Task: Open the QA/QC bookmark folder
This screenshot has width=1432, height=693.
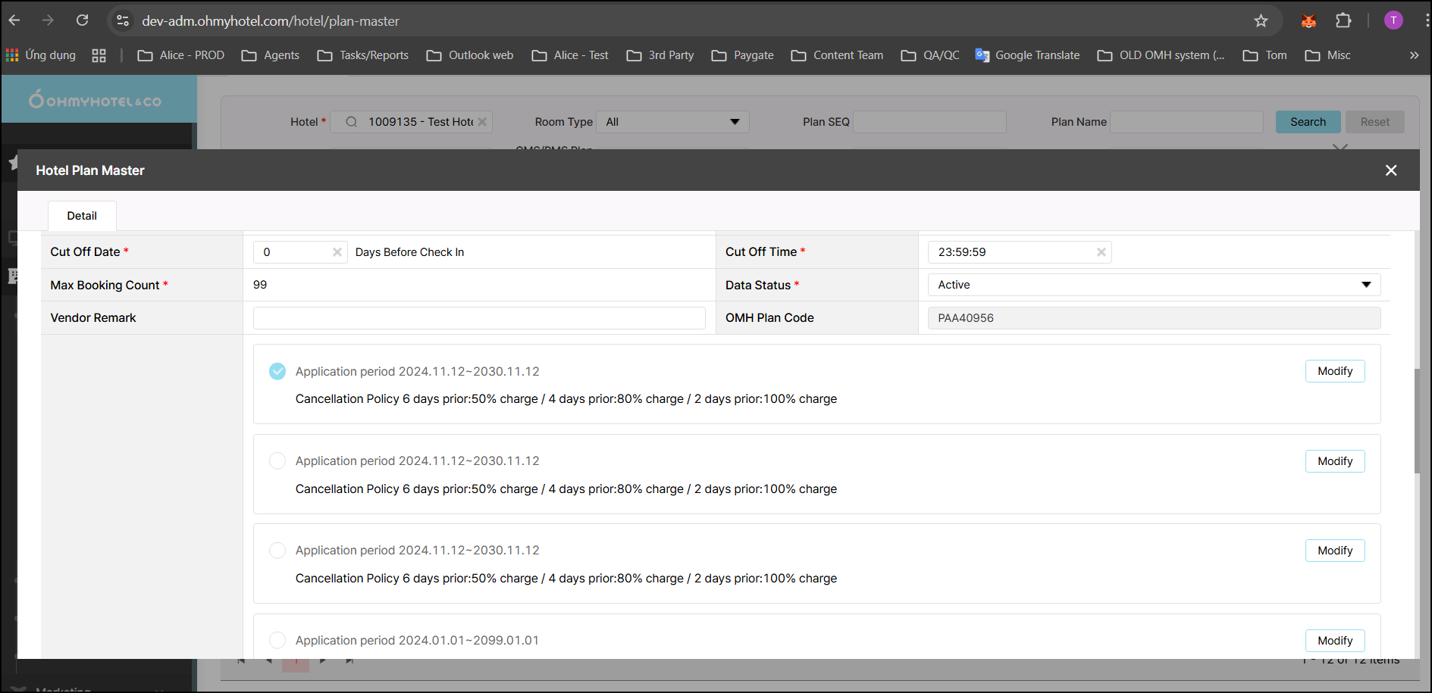Action: [x=930, y=55]
